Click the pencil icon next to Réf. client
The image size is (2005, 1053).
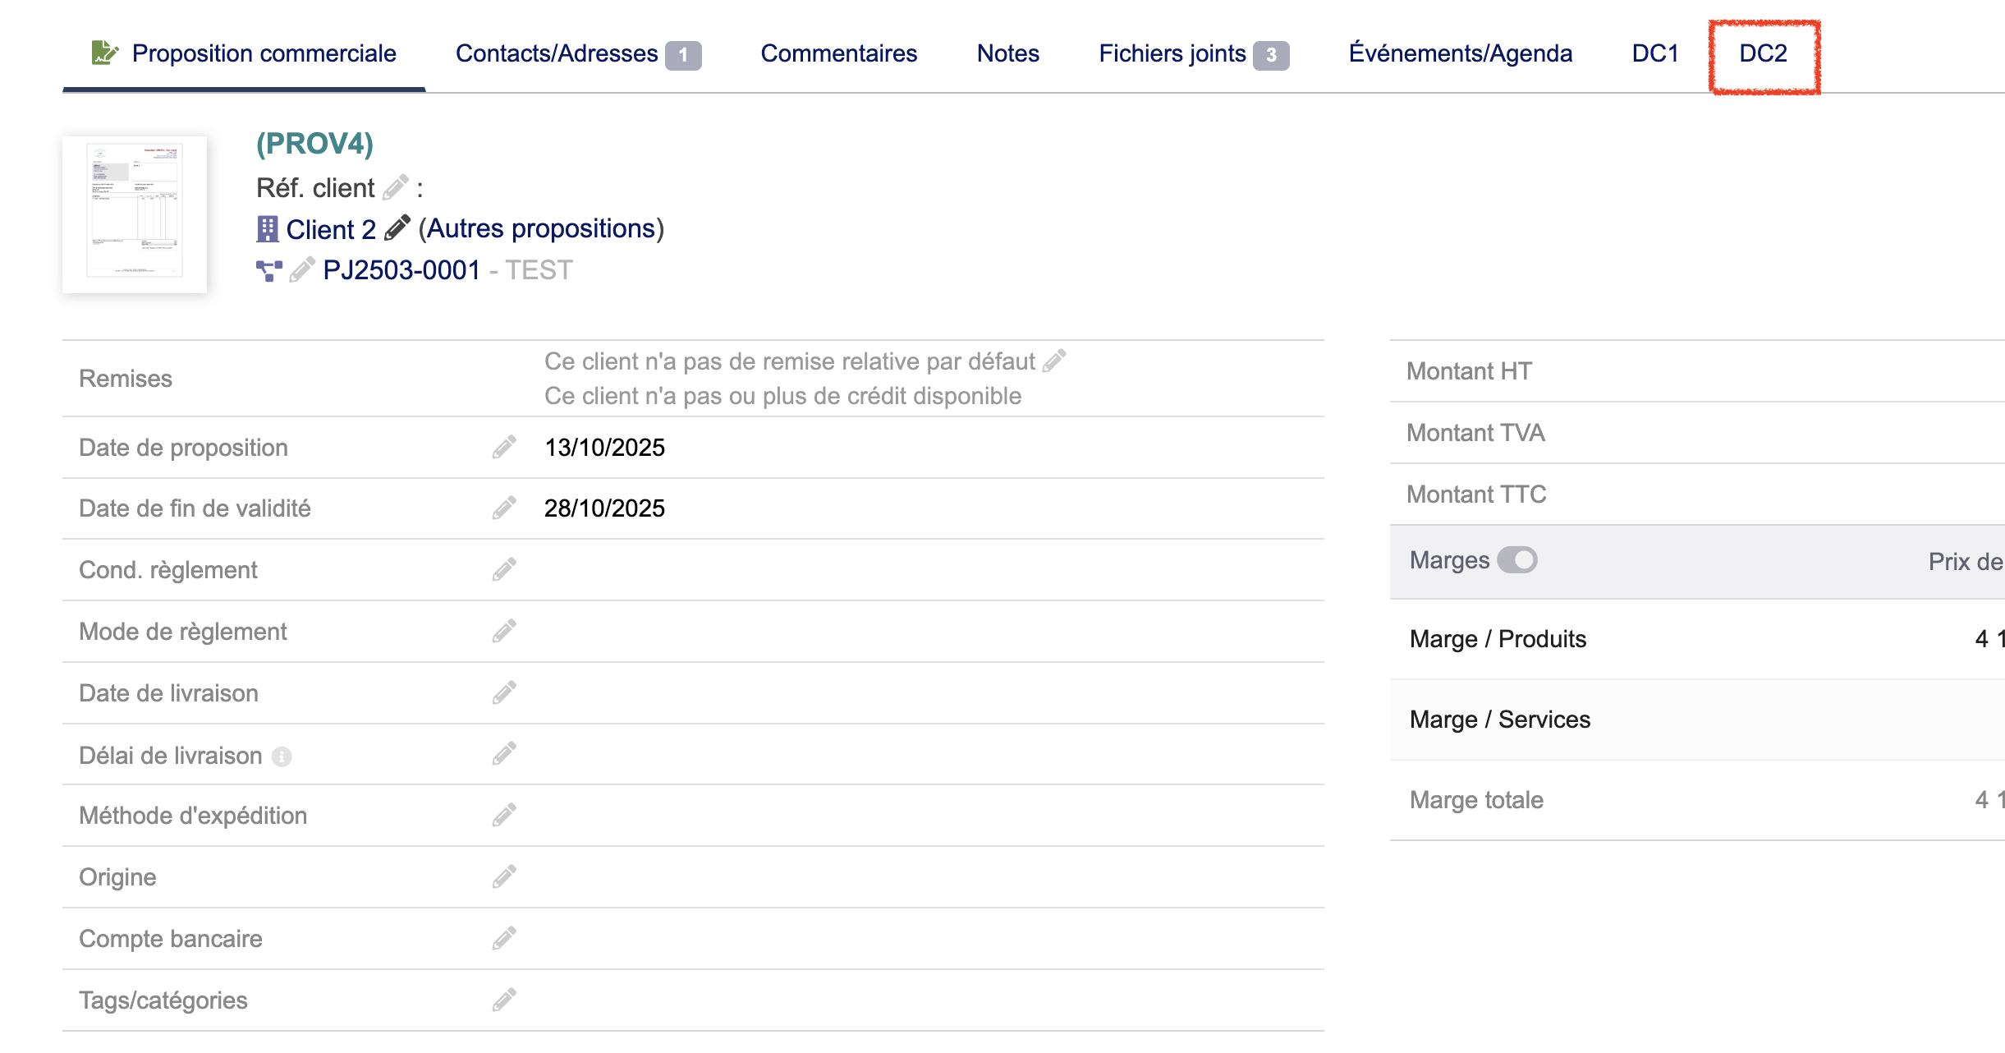tap(395, 188)
